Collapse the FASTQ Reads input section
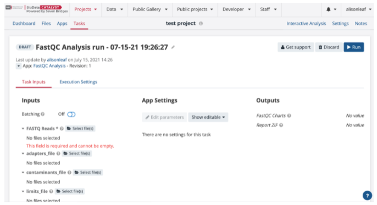 [23, 129]
